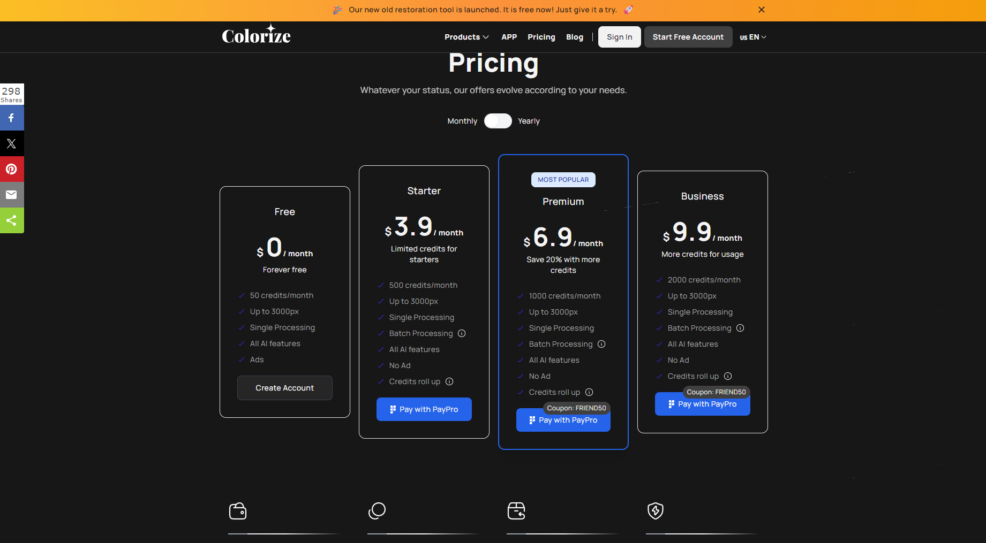Screen dimensions: 986x543
Task: Share page on X (Twitter)
Action: click(x=11, y=143)
